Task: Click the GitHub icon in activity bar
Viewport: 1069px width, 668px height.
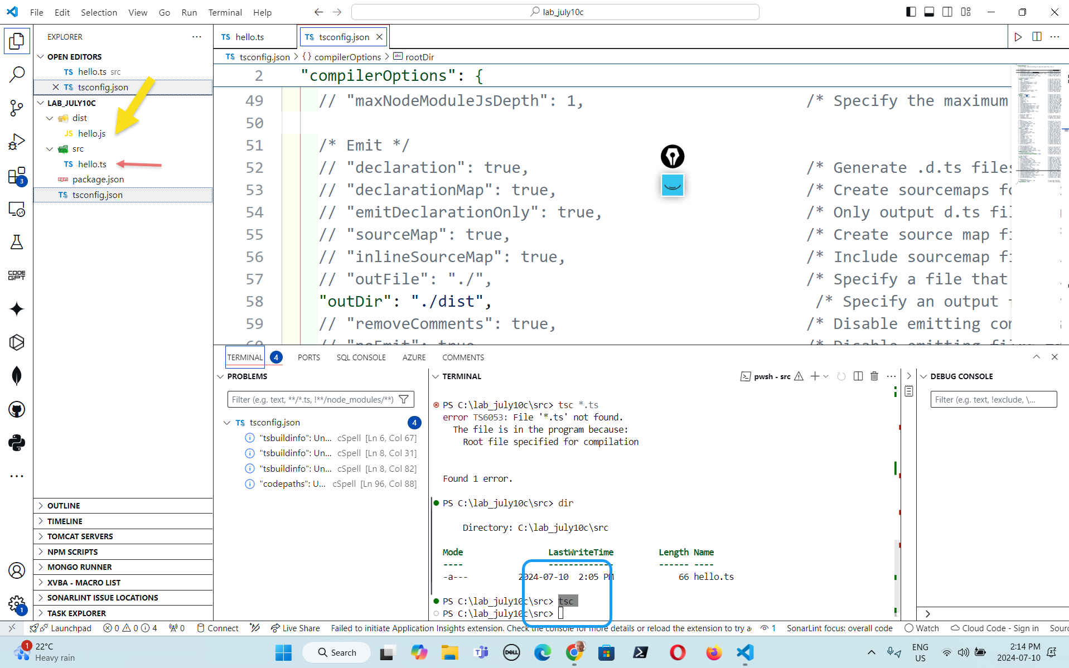Action: tap(17, 410)
